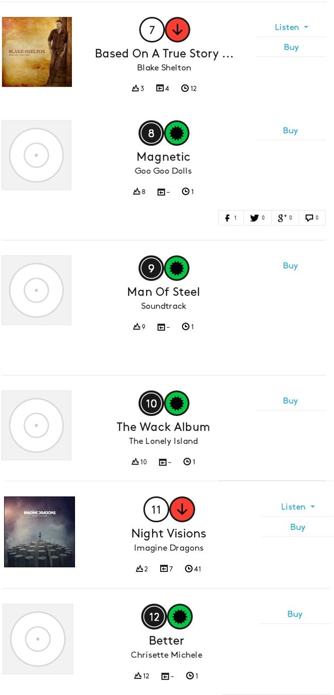Buy the Magnetic album
Screen dimensions: 334x695
coord(290,131)
